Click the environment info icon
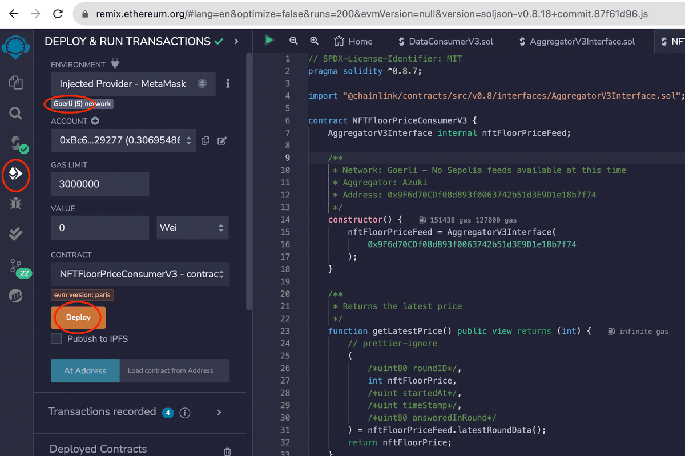This screenshot has height=456, width=685. pos(228,84)
